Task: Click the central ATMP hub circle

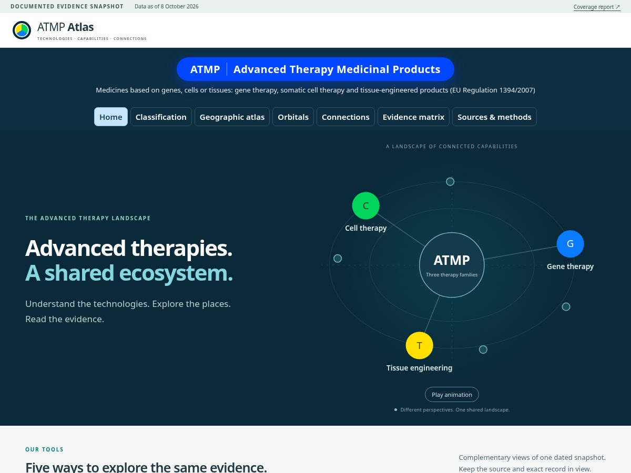Action: click(x=452, y=265)
